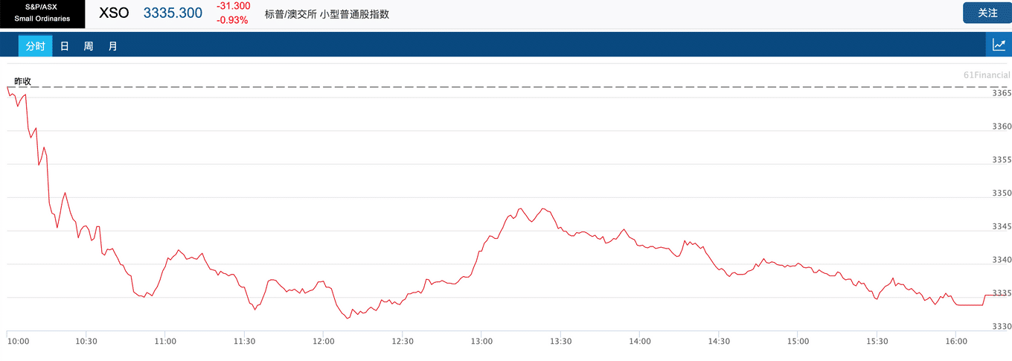The image size is (1012, 361).
Task: Click the 14:00 time axis label
Action: click(640, 341)
